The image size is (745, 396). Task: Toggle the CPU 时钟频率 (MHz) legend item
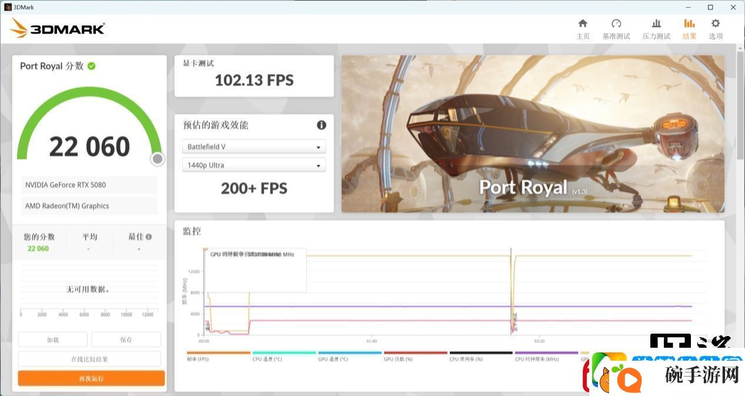coord(547,357)
